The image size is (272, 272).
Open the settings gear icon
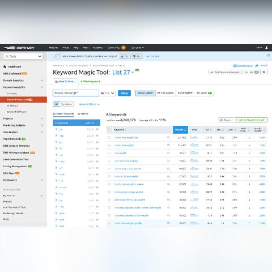(264, 72)
